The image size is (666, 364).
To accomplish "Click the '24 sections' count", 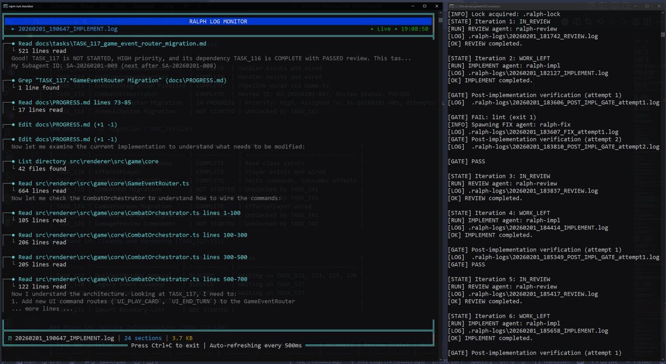I will (143, 338).
